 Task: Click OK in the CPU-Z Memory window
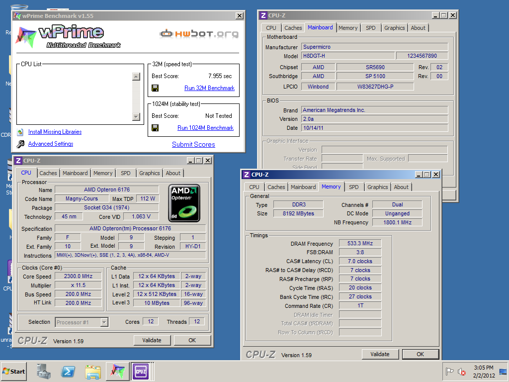[421, 354]
